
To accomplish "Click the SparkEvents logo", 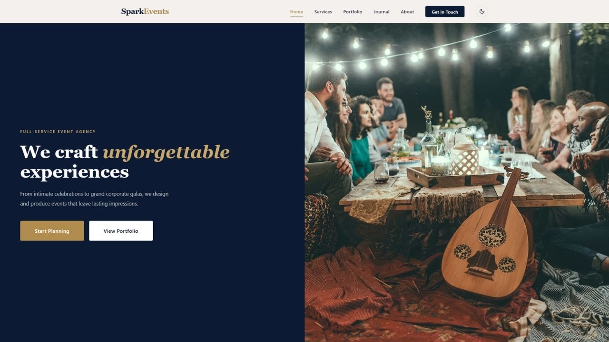I will click(145, 11).
